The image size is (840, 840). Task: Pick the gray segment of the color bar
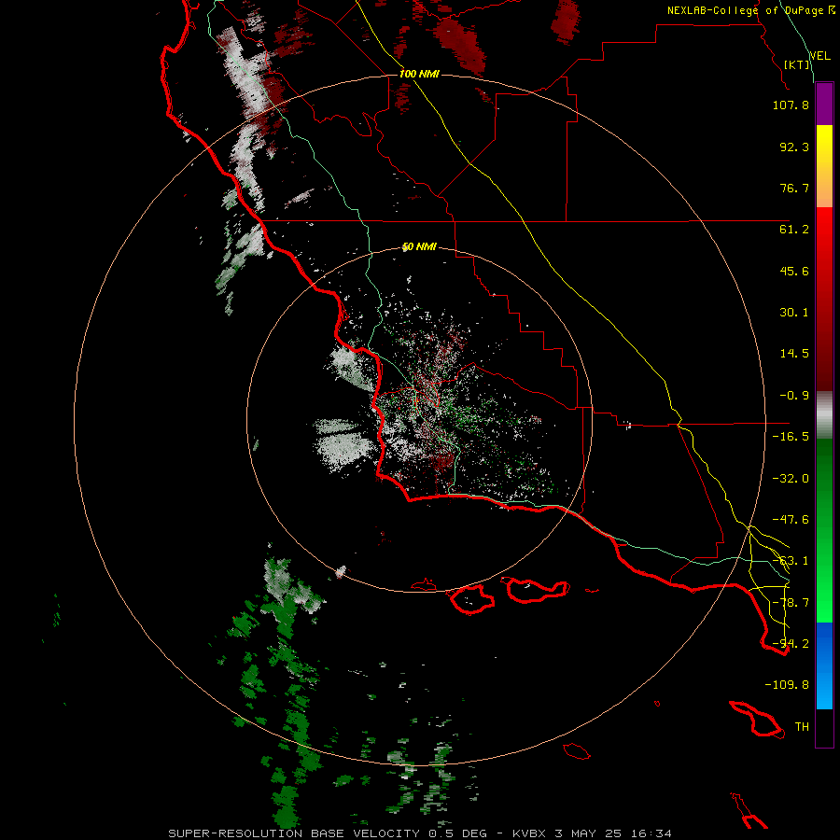[824, 415]
